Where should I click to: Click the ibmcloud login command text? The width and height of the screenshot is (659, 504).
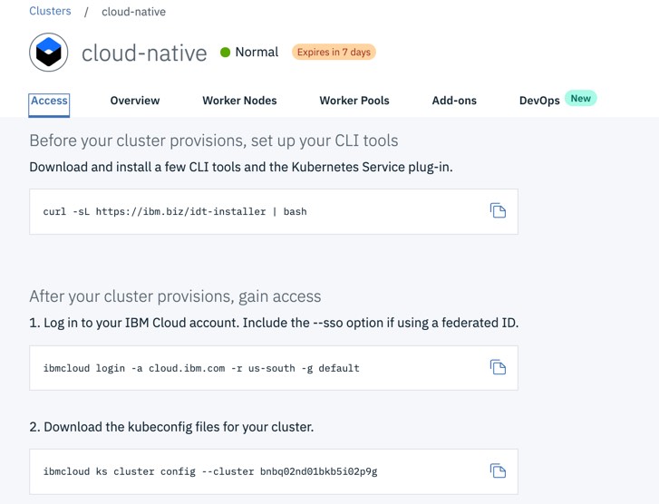[201, 368]
